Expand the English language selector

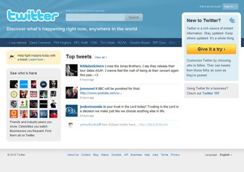(x=226, y=155)
